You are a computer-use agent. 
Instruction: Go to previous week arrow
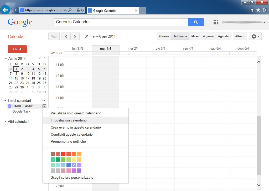[66, 36]
